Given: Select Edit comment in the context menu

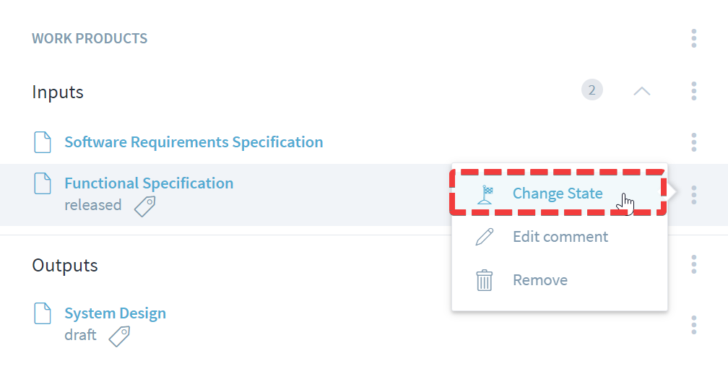Looking at the screenshot, I should pyautogui.click(x=560, y=237).
